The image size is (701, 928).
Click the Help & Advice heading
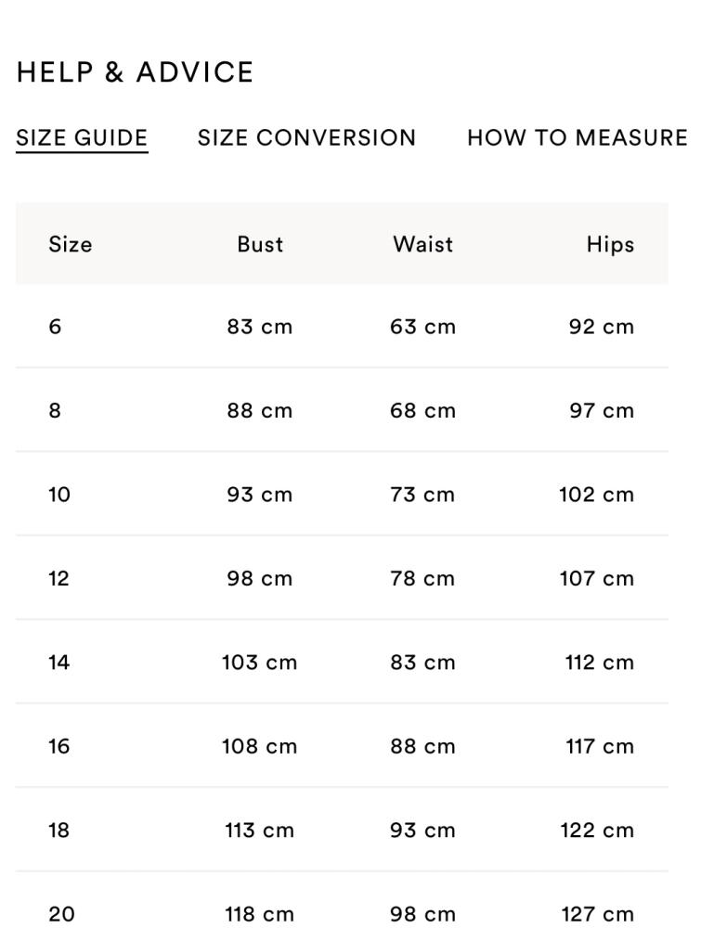(x=136, y=72)
